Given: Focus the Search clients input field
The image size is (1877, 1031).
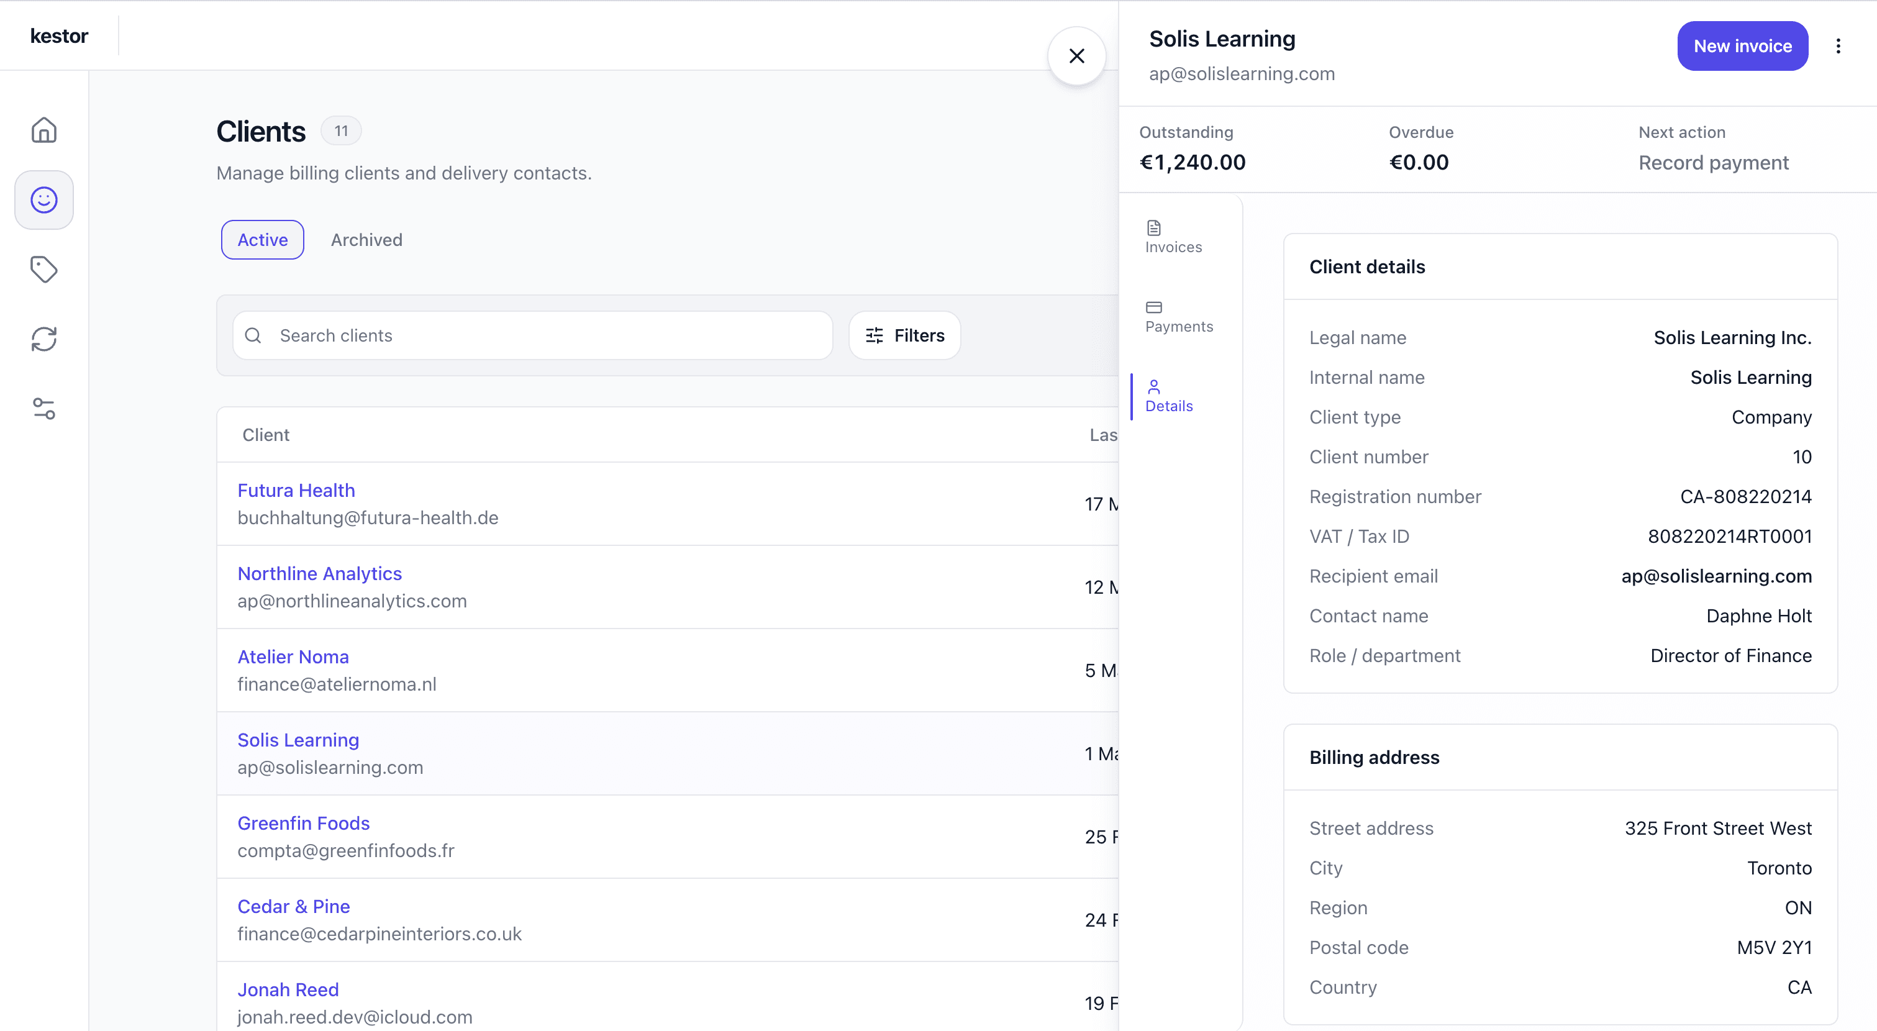Looking at the screenshot, I should tap(547, 335).
